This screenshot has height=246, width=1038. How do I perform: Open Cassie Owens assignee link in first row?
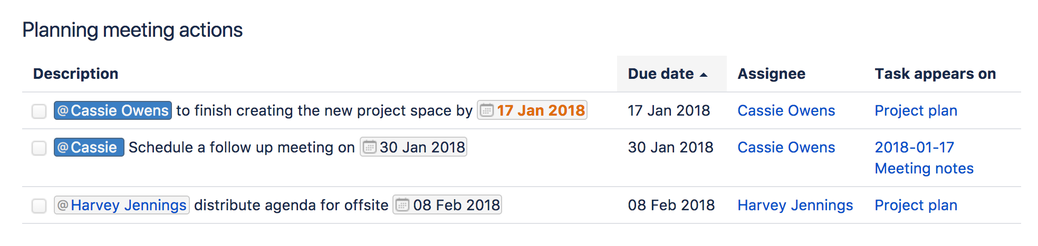pos(786,110)
